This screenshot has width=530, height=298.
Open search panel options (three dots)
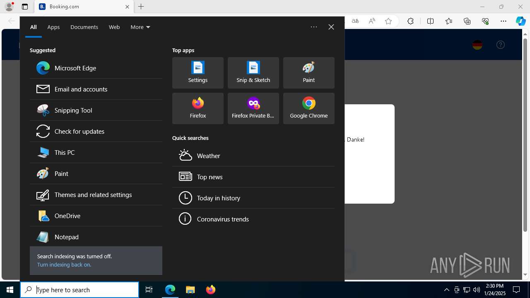[314, 27]
